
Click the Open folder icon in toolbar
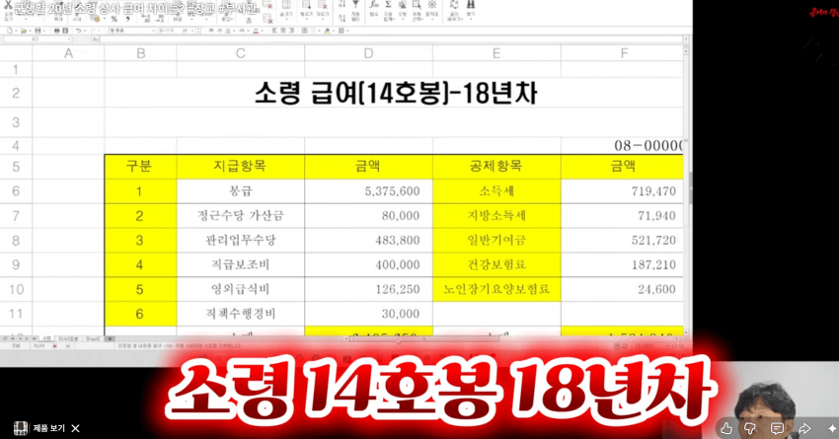tap(23, 31)
